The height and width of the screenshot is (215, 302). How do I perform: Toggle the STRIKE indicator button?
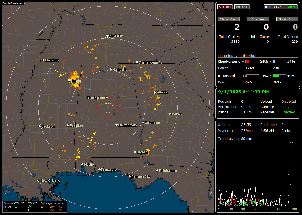coord(225,7)
